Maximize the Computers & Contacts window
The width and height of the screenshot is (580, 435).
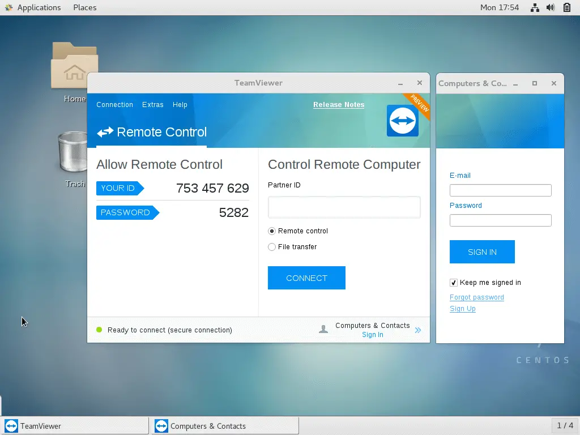(x=535, y=83)
